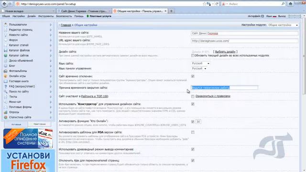Expand the Статистика сайта submenu arrow
306x172 pixels.
(51, 118)
